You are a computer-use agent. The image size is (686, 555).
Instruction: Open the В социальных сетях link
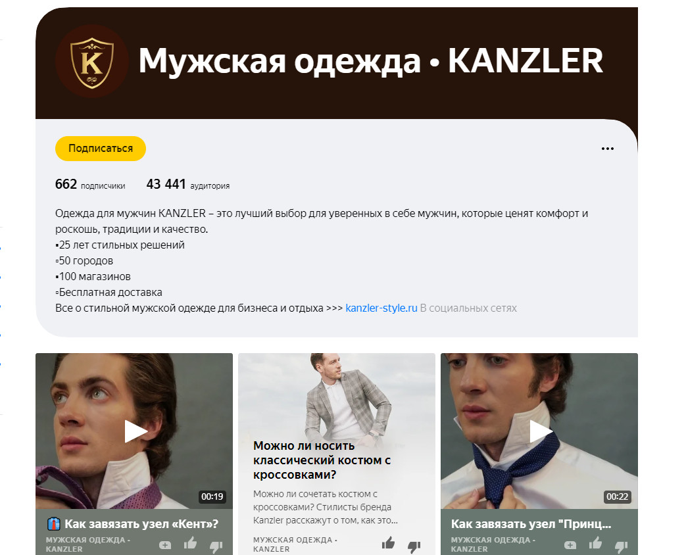(x=468, y=308)
